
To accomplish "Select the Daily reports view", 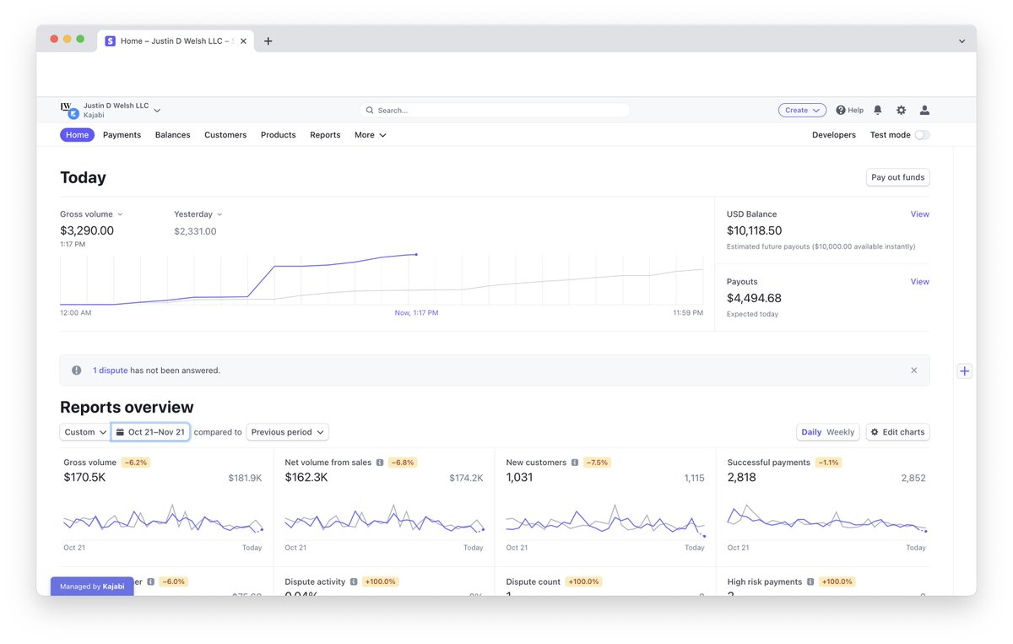I will pyautogui.click(x=811, y=431).
